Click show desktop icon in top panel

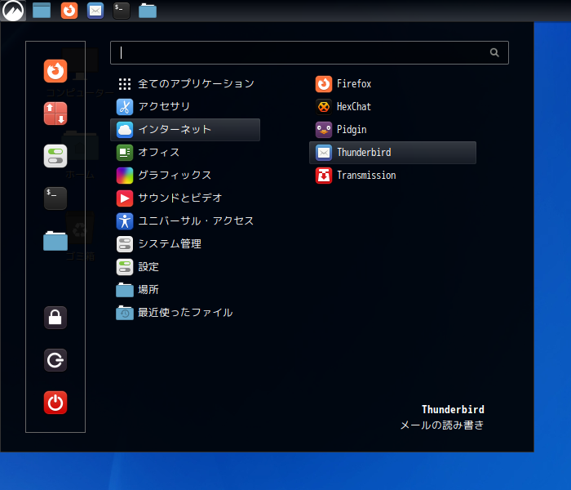(x=42, y=11)
